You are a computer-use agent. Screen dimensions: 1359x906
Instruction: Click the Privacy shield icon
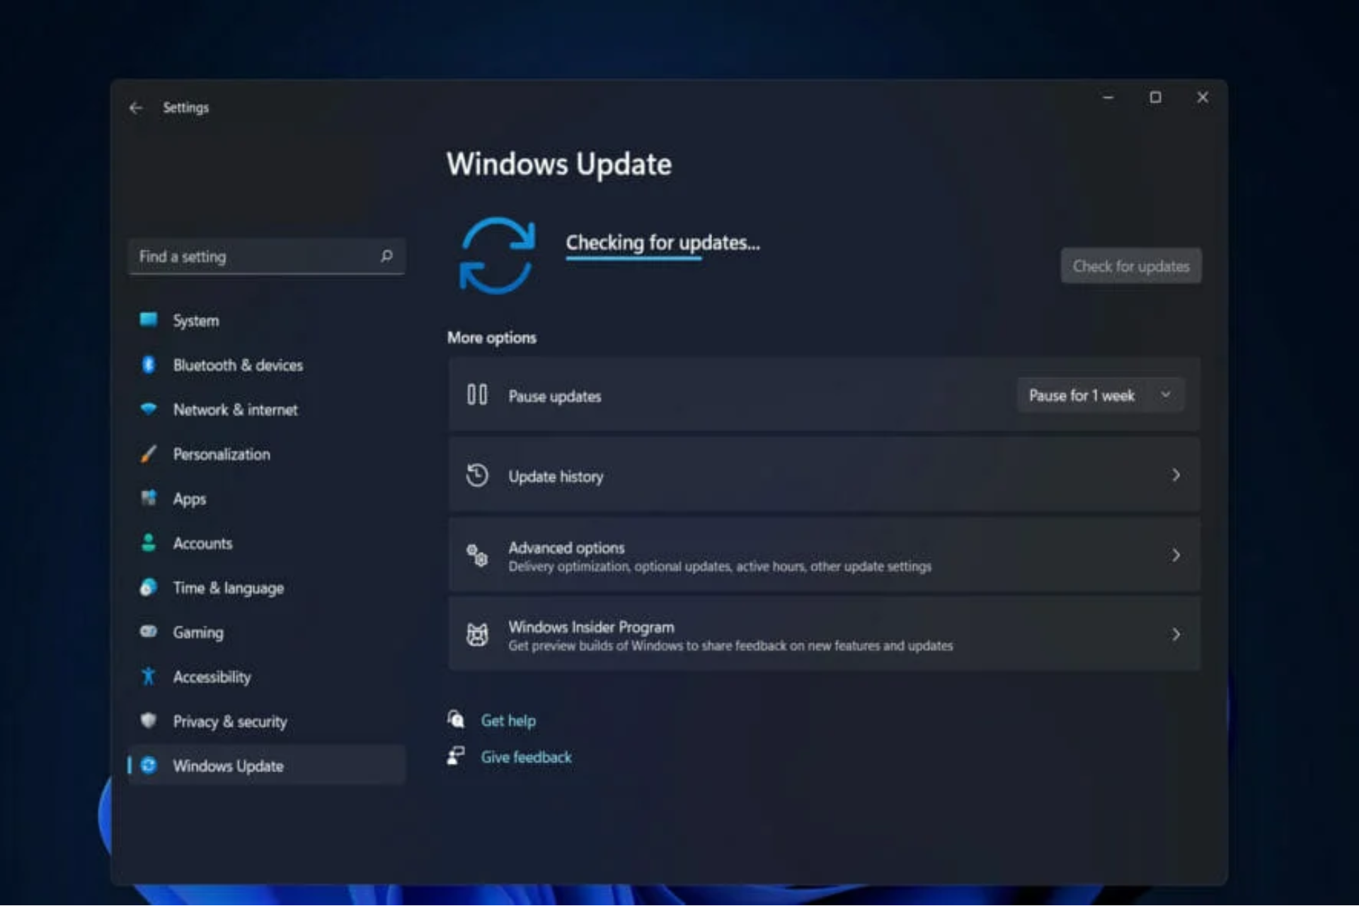(x=149, y=721)
